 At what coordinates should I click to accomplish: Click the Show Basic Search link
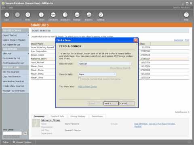click(x=120, y=68)
